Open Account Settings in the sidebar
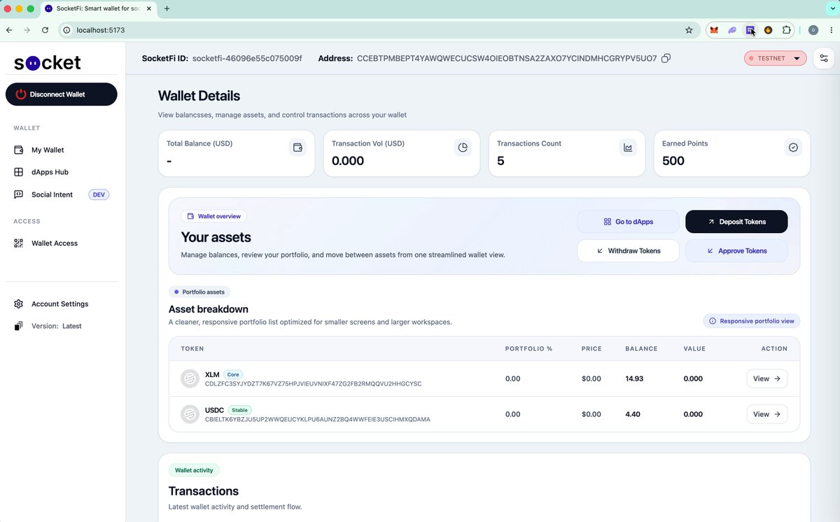The width and height of the screenshot is (840, 522). (x=62, y=304)
